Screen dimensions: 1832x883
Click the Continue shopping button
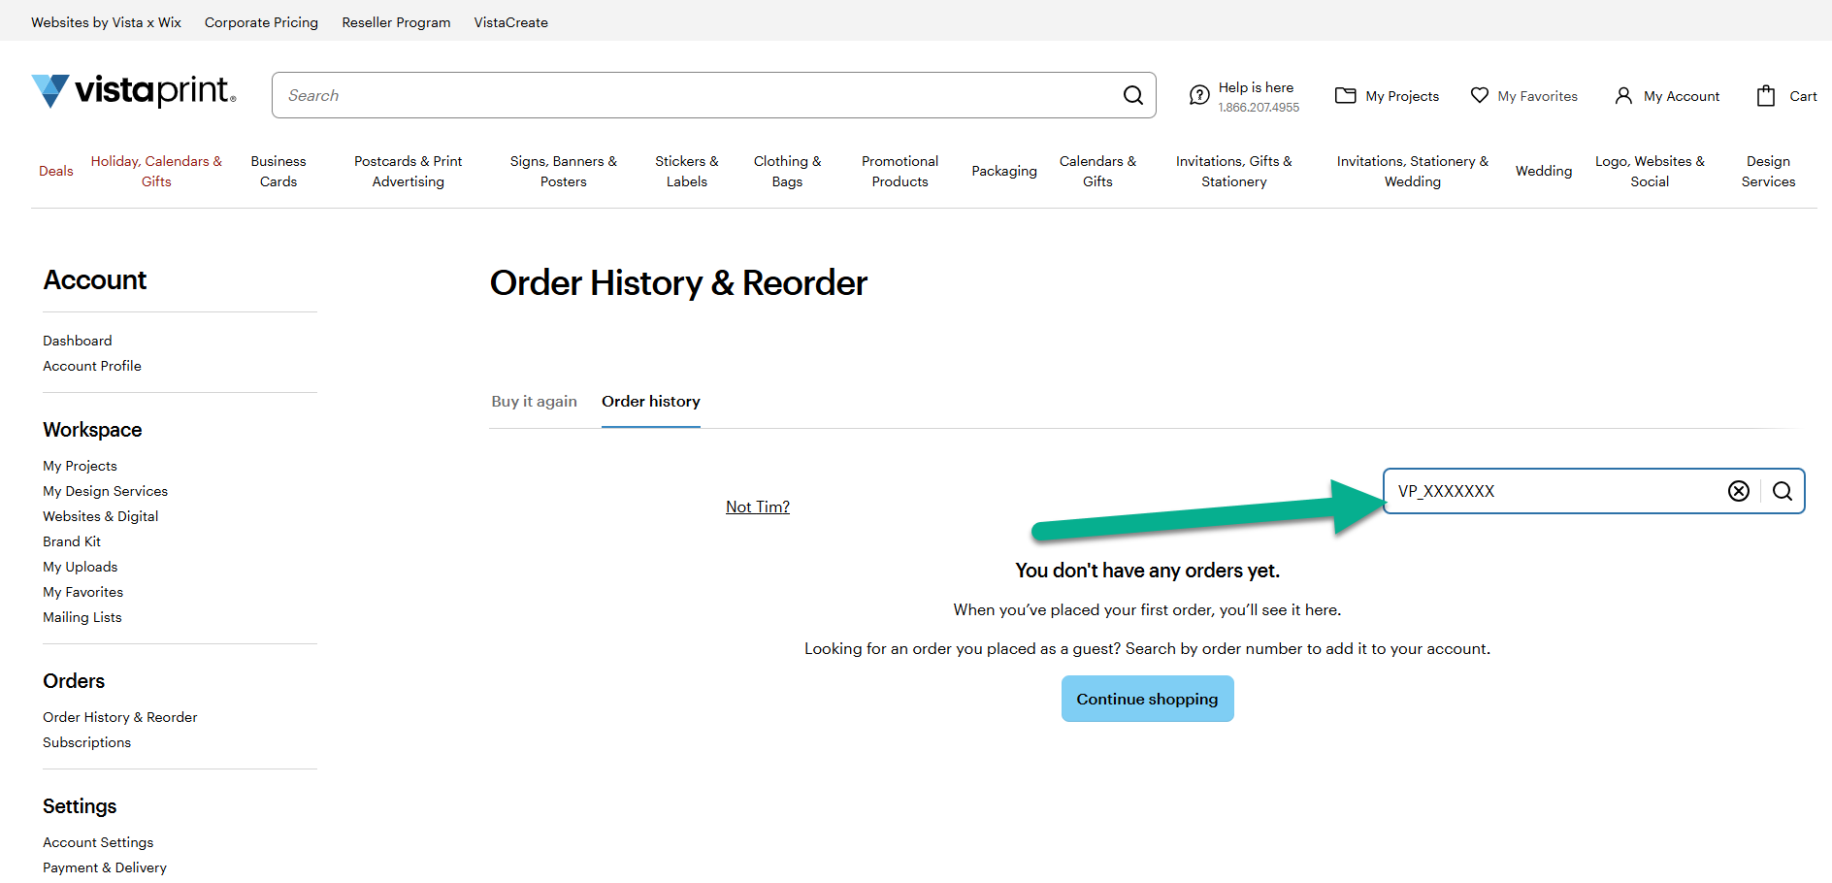pyautogui.click(x=1147, y=699)
